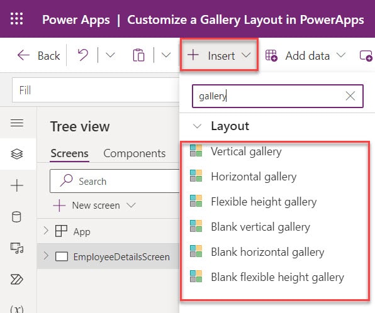Insert a Blank flexible height gallery
The height and width of the screenshot is (313, 375).
tap(274, 277)
